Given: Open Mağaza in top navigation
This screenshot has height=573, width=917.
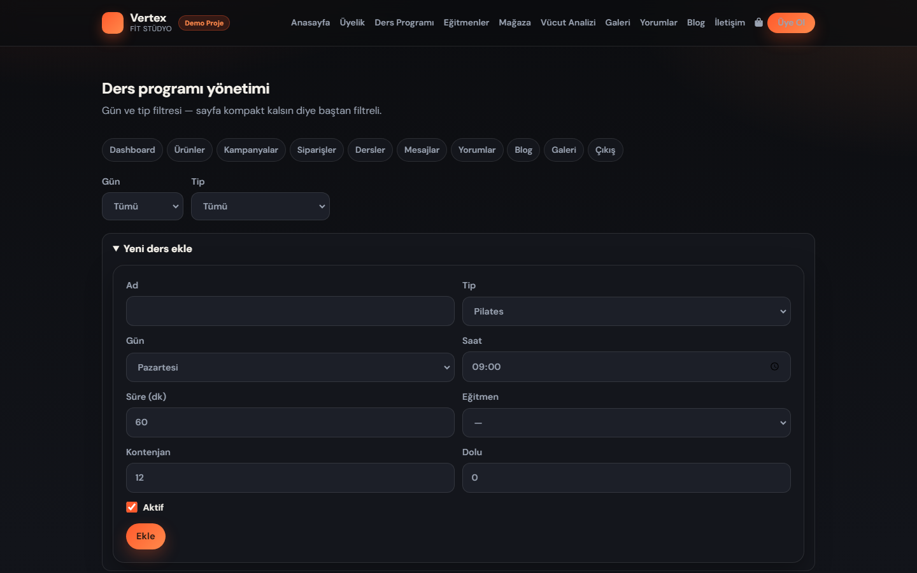Looking at the screenshot, I should click(x=515, y=23).
